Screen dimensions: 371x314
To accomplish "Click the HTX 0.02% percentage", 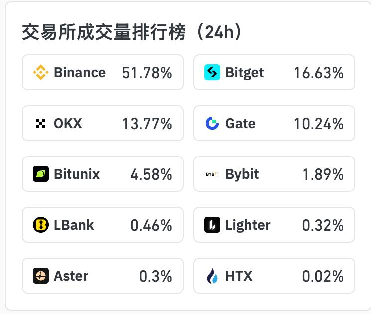I will click(323, 276).
